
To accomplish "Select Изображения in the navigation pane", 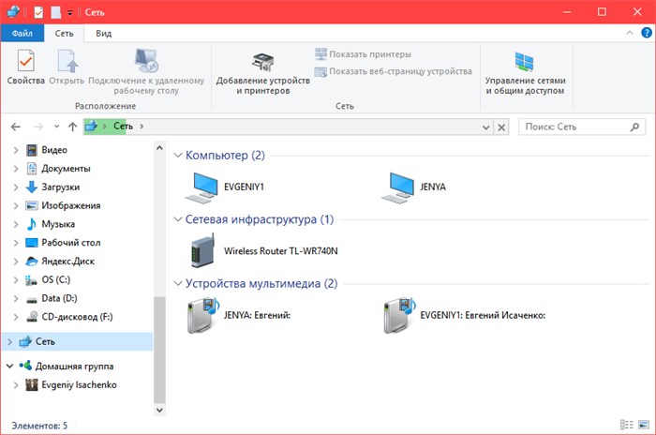I will coord(70,205).
